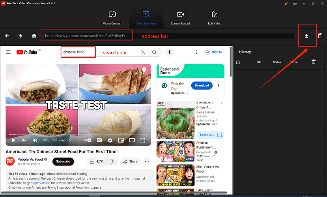The image size is (327, 197).
Task: Open more actions three dots under video
Action: (147, 162)
